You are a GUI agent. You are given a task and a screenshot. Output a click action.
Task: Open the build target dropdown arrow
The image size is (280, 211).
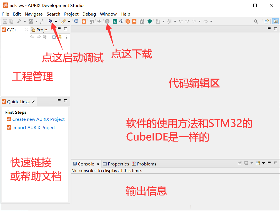pyautogui.click(x=37, y=21)
